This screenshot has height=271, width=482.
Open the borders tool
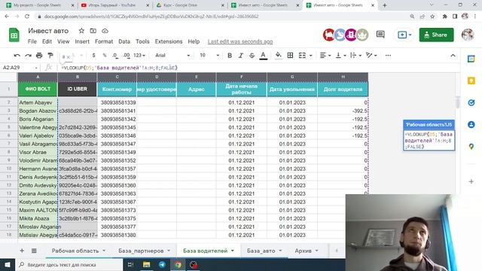coord(290,55)
